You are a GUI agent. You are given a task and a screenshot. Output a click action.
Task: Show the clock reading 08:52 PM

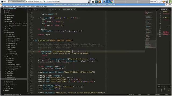(153, 2)
